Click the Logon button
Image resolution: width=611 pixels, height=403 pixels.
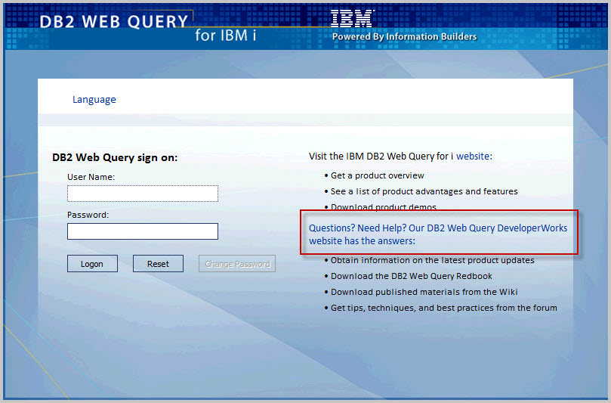[x=92, y=264]
